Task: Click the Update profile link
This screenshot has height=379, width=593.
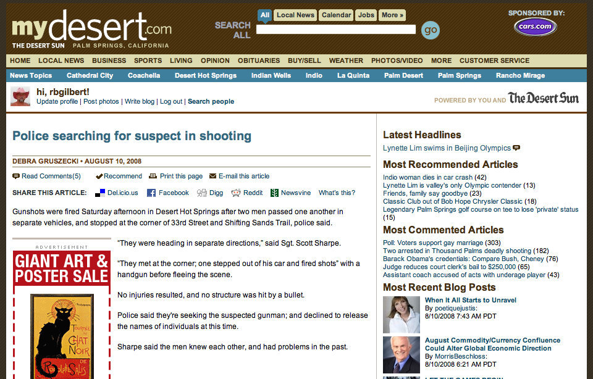Action: 57,102
